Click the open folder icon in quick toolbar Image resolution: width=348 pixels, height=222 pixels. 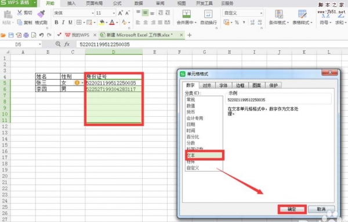(x=3, y=35)
